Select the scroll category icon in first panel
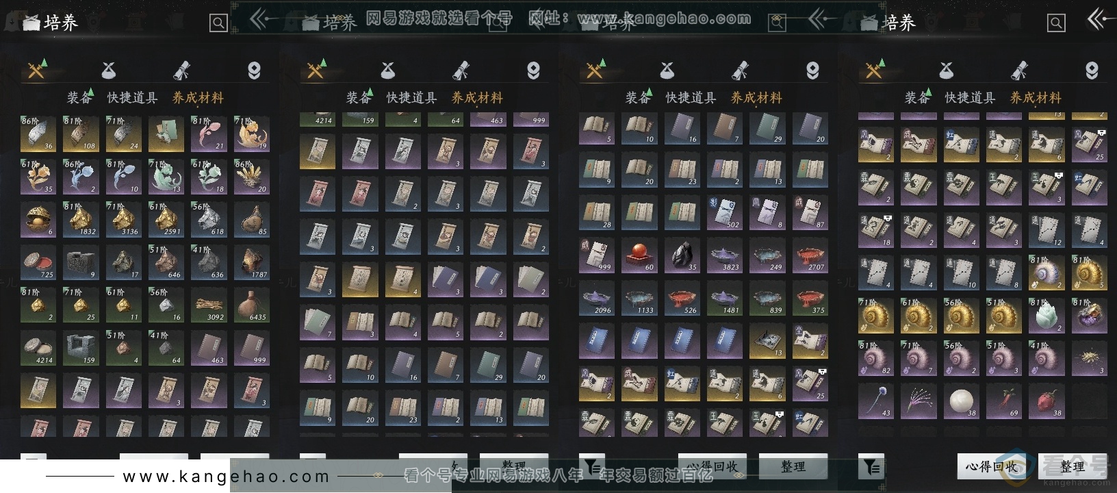The image size is (1117, 493). pos(181,70)
